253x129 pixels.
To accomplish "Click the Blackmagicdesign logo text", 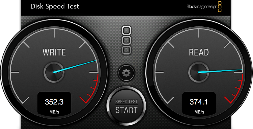I will [202, 7].
